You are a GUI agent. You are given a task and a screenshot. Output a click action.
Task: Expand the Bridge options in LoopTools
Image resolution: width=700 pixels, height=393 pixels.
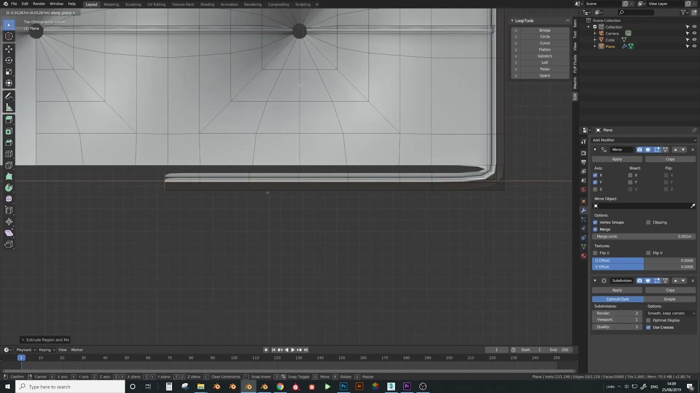(516, 31)
